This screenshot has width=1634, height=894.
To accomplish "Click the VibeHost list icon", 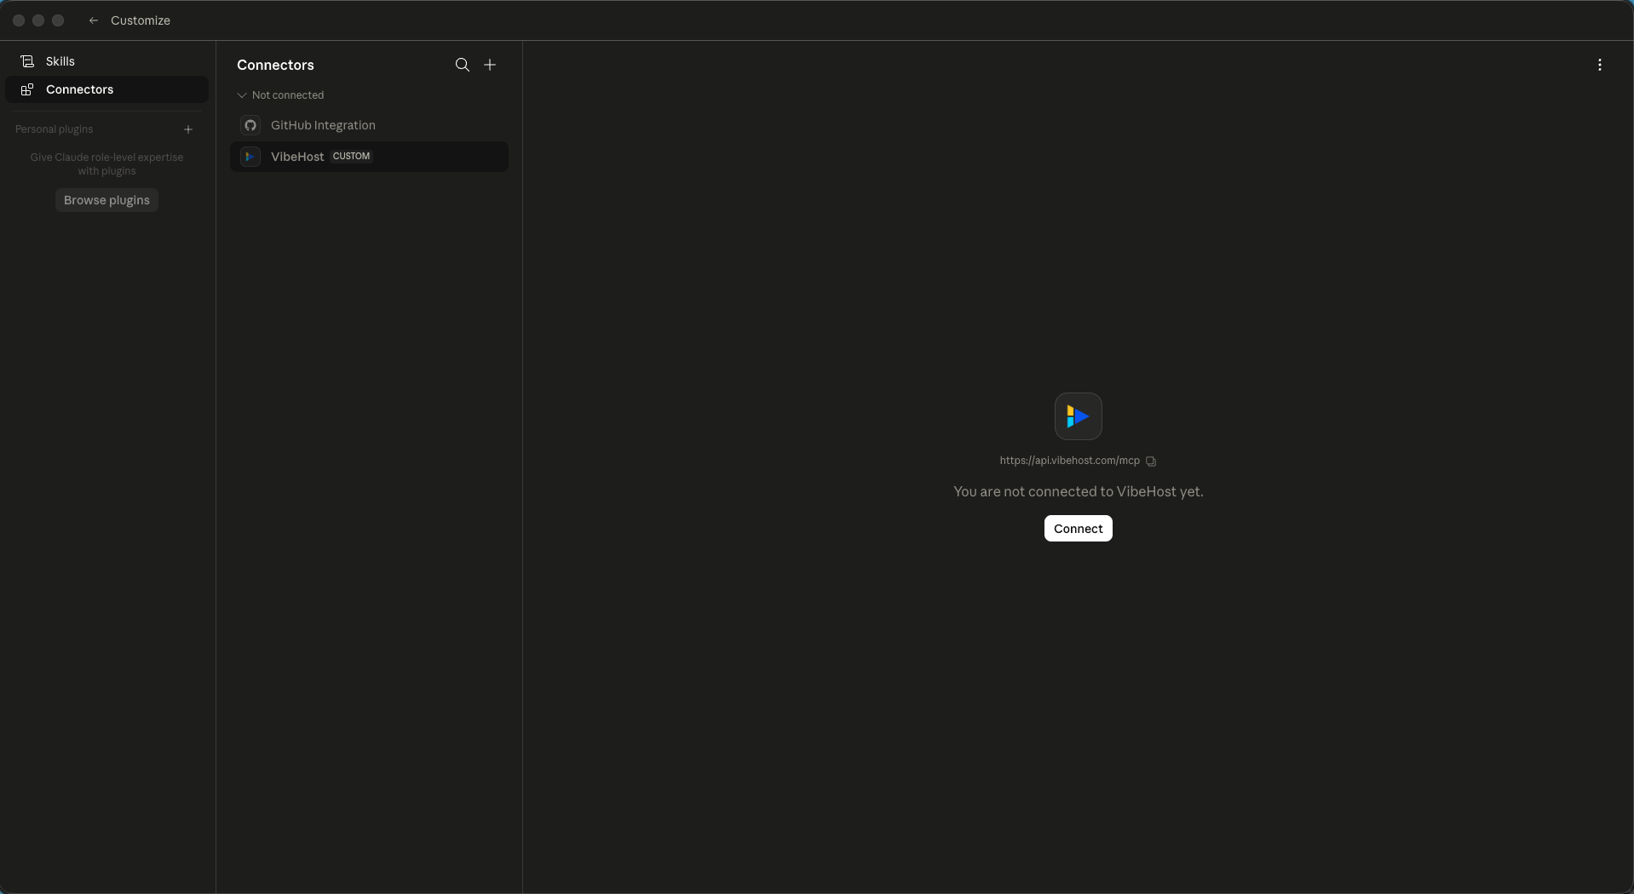I will point(250,157).
